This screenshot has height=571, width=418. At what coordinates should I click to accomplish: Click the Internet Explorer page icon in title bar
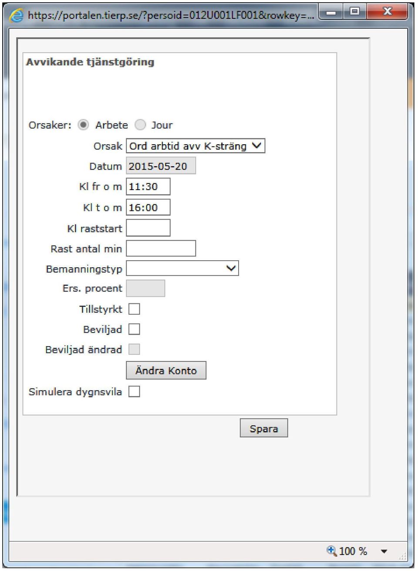tap(17, 16)
